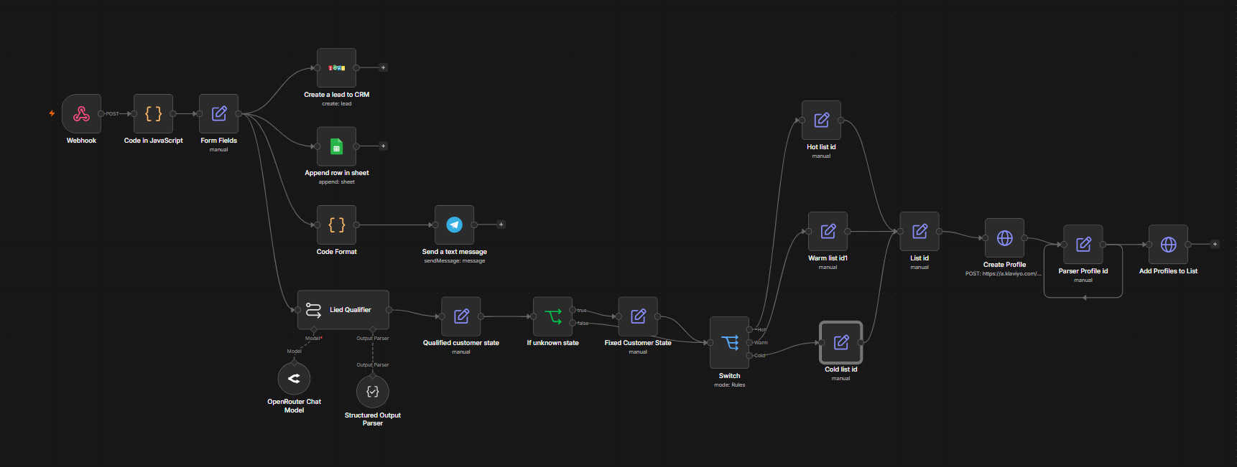Select the Hot list id node
The image size is (1237, 467).
click(x=821, y=120)
